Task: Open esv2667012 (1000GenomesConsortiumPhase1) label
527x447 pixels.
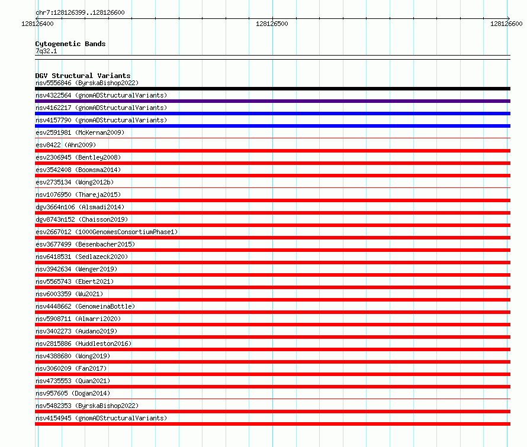Action: pyautogui.click(x=107, y=232)
